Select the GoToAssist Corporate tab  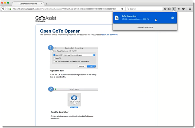coord(28,4)
